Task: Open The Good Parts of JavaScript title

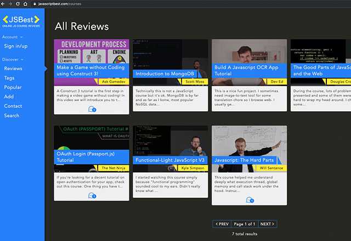Action: coord(322,71)
